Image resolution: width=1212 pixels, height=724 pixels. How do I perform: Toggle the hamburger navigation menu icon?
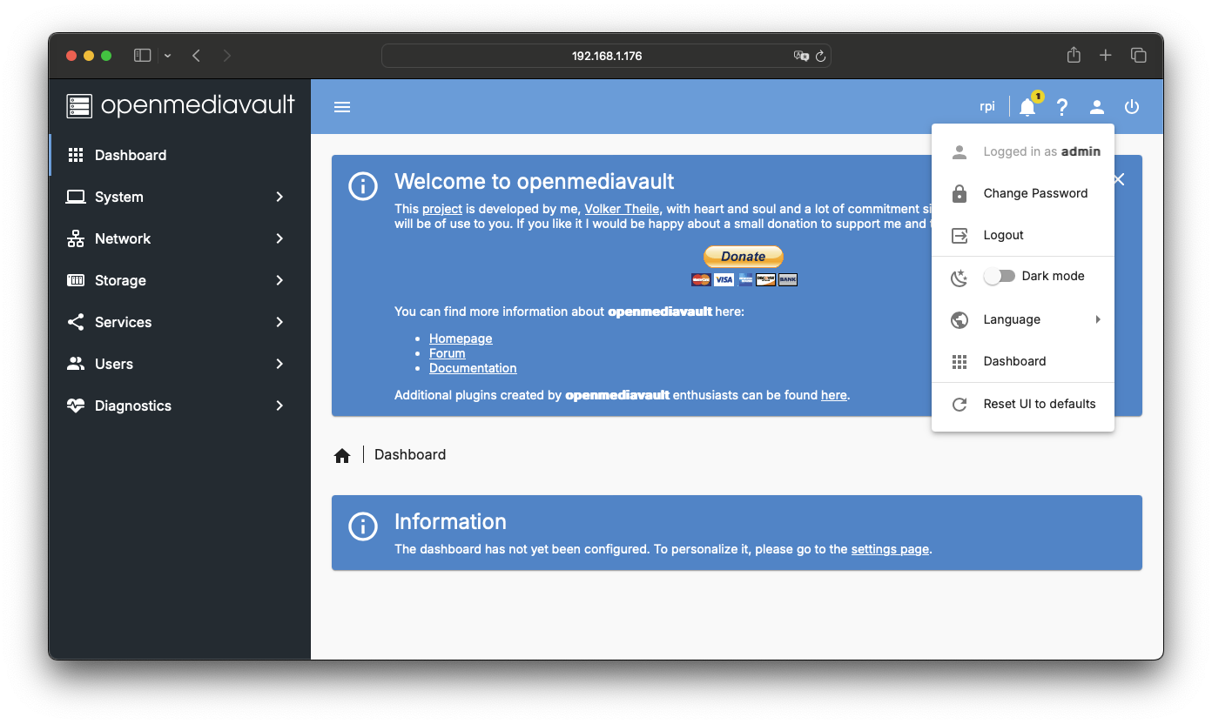pyautogui.click(x=342, y=107)
